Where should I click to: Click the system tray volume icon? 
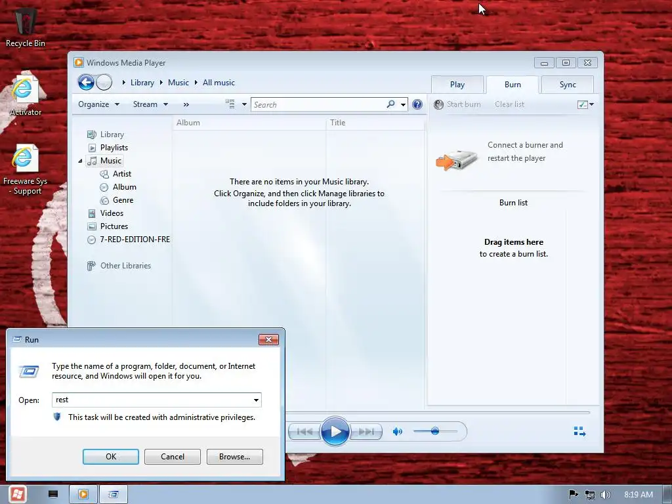coord(605,495)
